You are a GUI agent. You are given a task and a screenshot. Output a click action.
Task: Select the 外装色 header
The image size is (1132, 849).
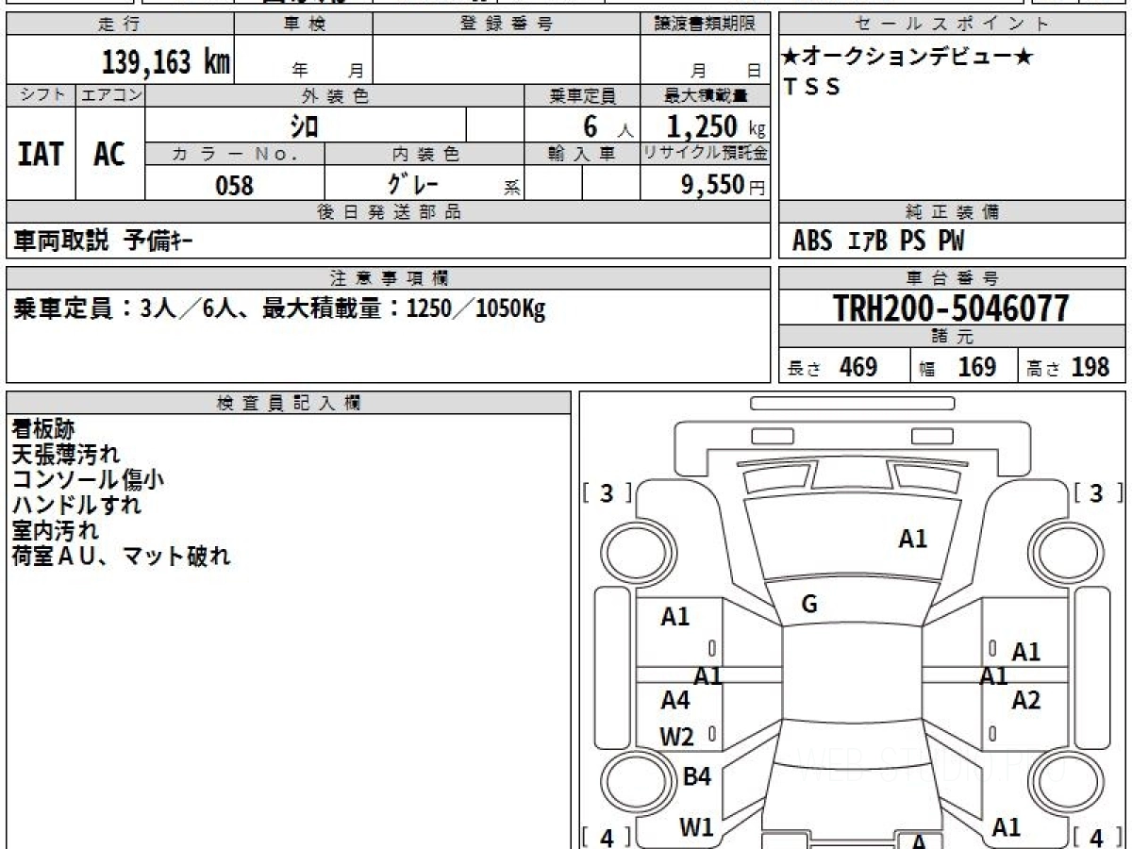coord(335,96)
